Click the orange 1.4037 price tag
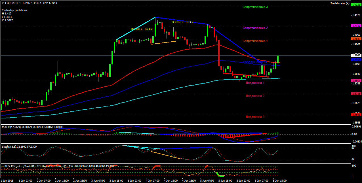Viewport: 362px width, 183px height. 356,39
